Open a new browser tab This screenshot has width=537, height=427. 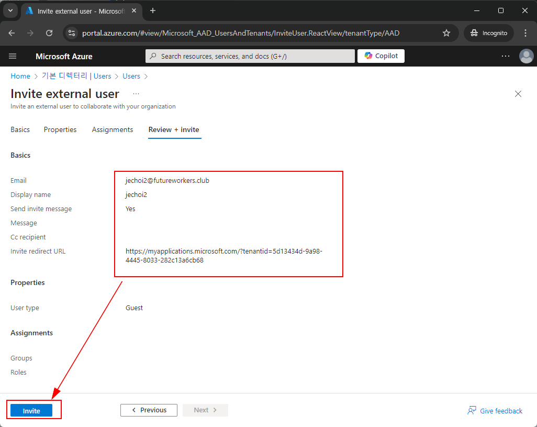click(x=153, y=11)
